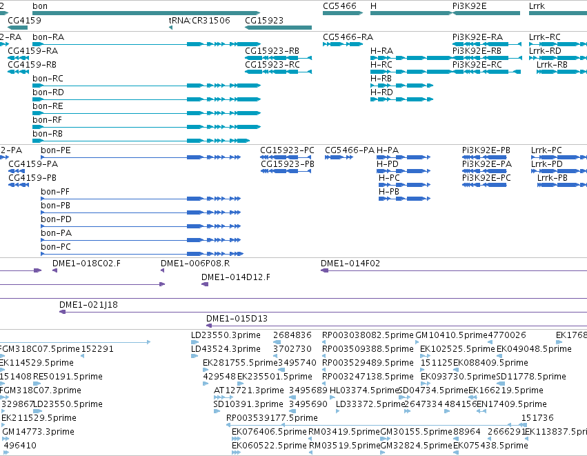Click the DME1-021J18 clone label
The image size is (587, 456).
pyautogui.click(x=89, y=305)
